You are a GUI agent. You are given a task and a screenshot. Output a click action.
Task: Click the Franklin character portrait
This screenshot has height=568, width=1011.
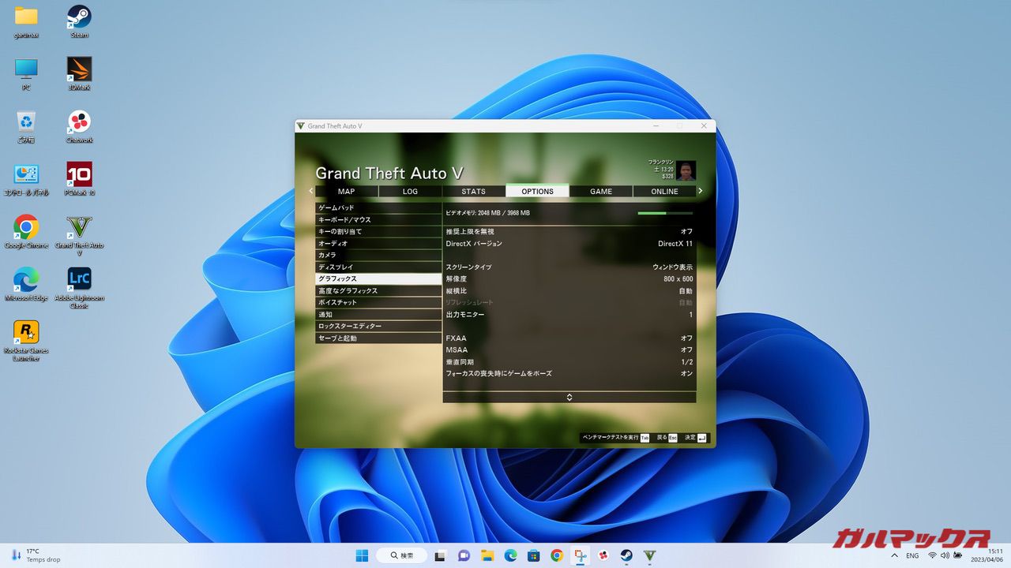686,170
